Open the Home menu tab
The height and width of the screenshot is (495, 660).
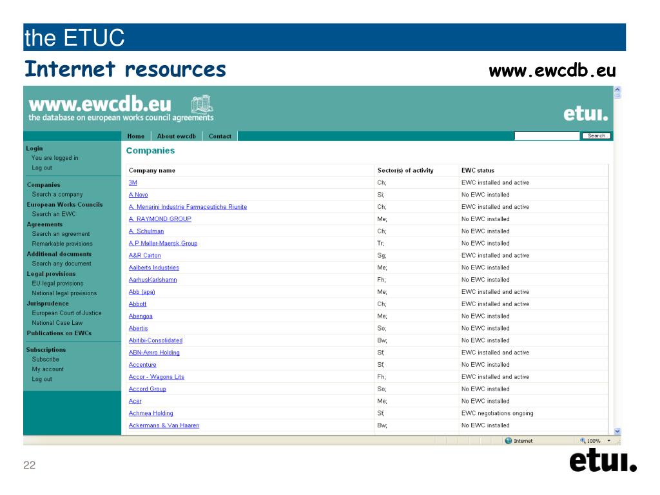click(135, 136)
